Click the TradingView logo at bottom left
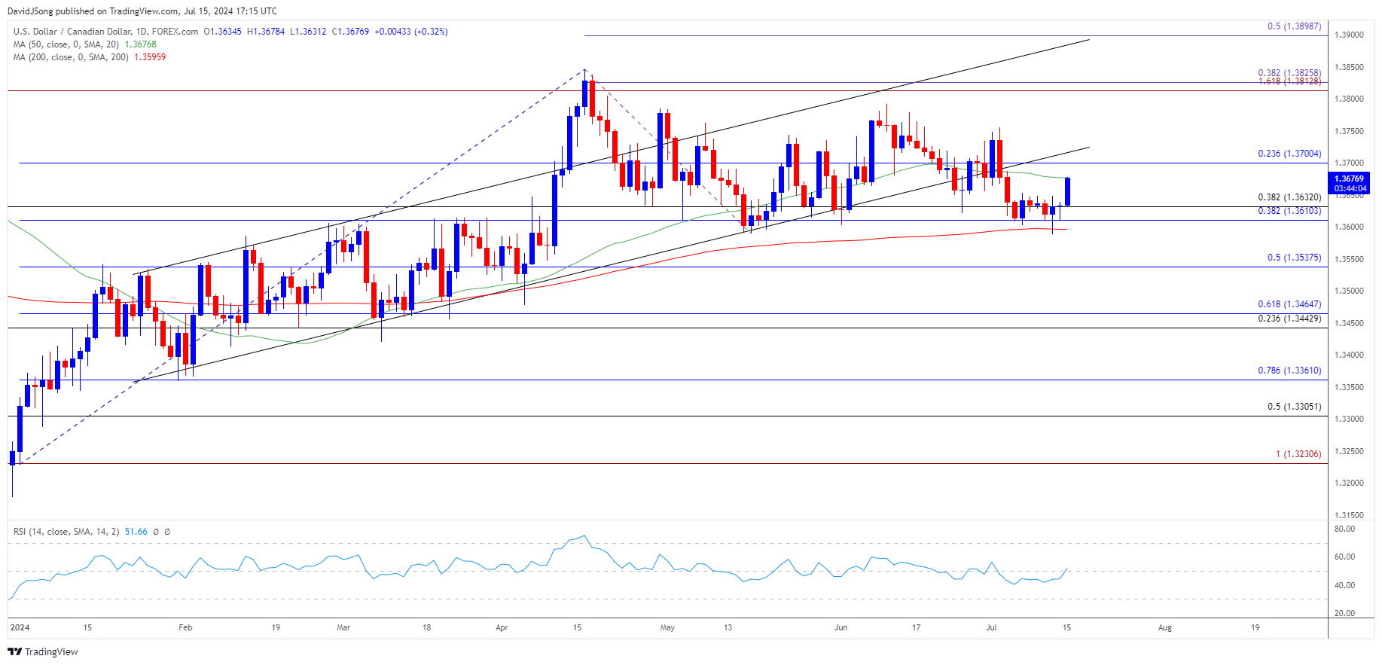Image resolution: width=1382 pixels, height=665 pixels. 43,651
